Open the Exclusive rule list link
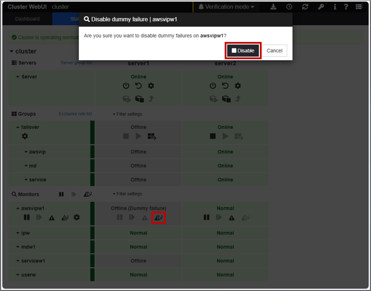Viewport: 371px width, 291px height. tap(75, 114)
